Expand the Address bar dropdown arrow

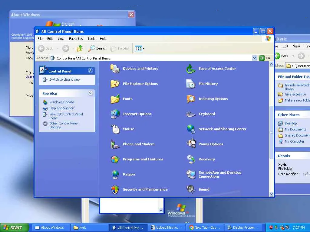(254, 58)
